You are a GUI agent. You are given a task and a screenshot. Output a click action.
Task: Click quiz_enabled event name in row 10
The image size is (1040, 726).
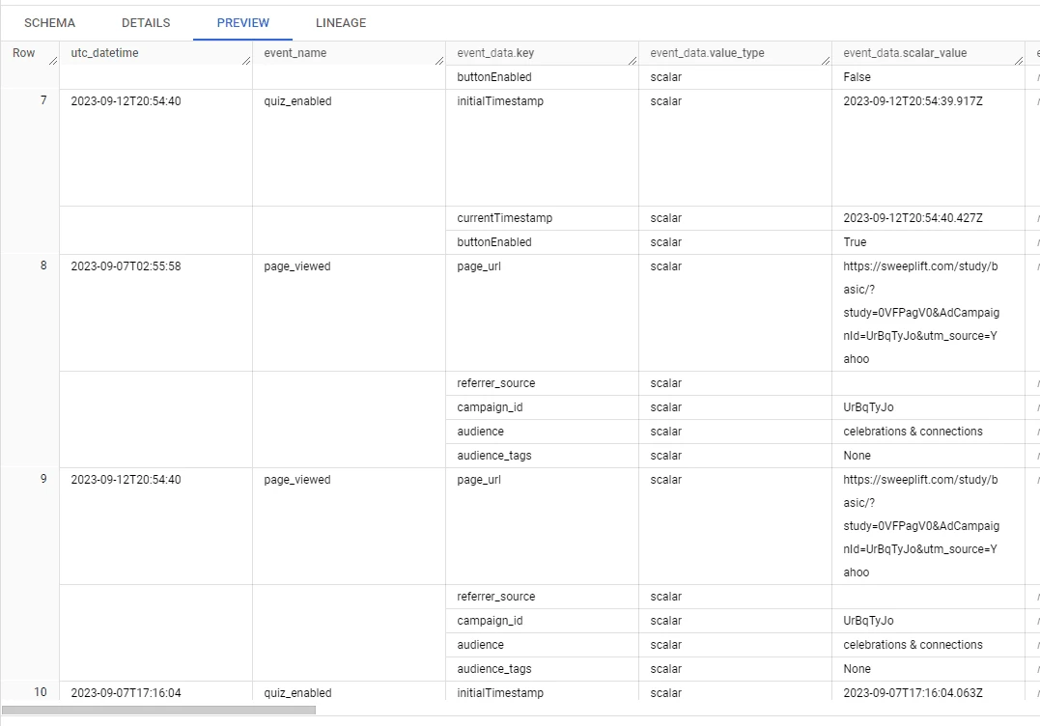297,693
